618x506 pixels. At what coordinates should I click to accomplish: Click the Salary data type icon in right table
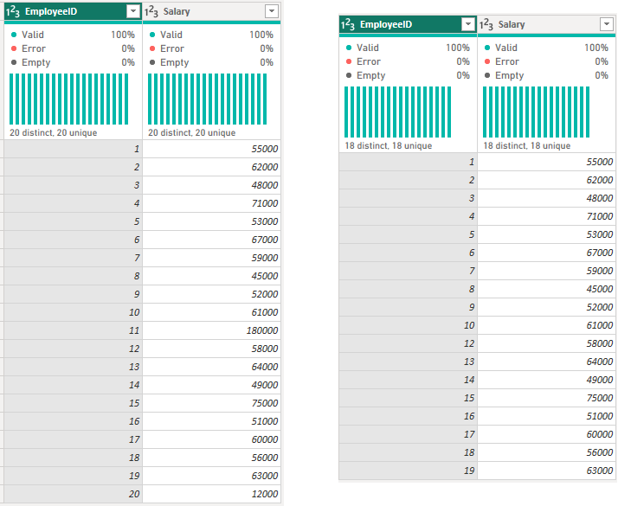[x=486, y=25]
